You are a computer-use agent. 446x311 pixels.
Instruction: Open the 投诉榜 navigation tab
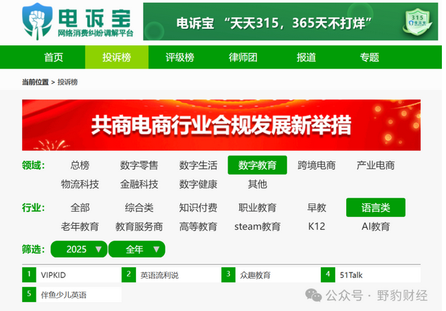tap(117, 58)
